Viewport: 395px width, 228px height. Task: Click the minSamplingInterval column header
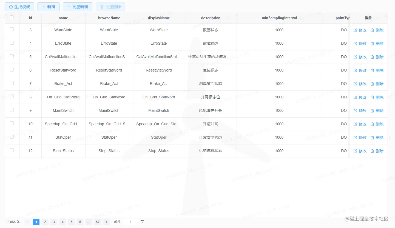pos(279,18)
